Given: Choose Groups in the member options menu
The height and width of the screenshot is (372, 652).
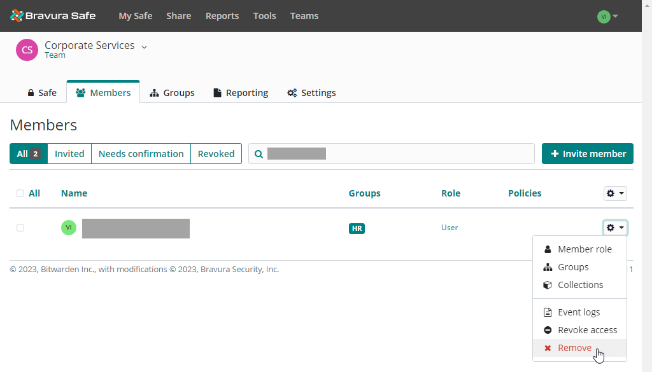Looking at the screenshot, I should 572,267.
